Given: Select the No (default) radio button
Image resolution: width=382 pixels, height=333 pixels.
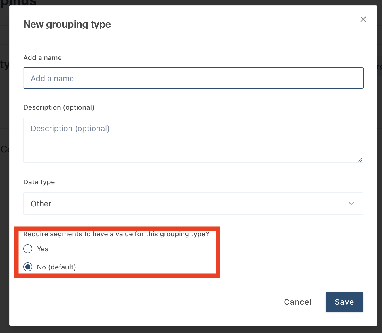Looking at the screenshot, I should 28,267.
